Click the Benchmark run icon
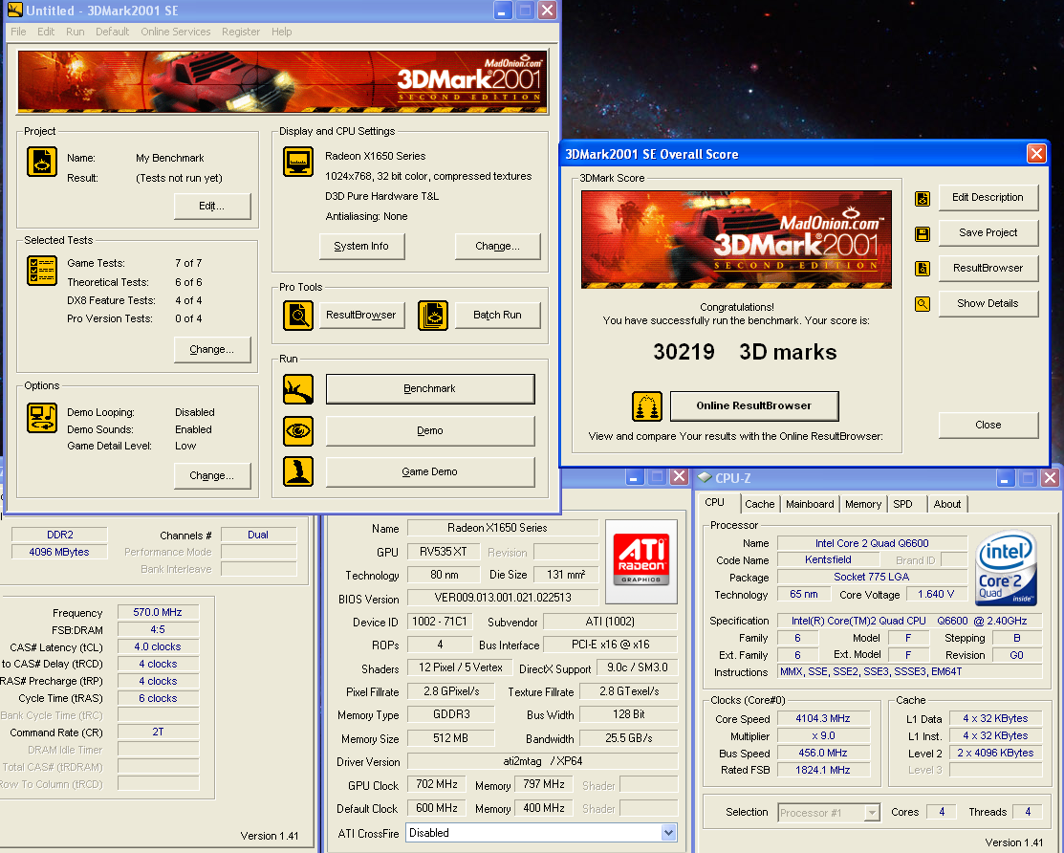 (298, 389)
